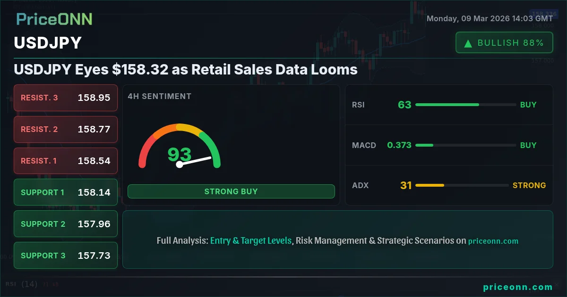
Task: Click the ADX indicator label
Action: tap(360, 185)
